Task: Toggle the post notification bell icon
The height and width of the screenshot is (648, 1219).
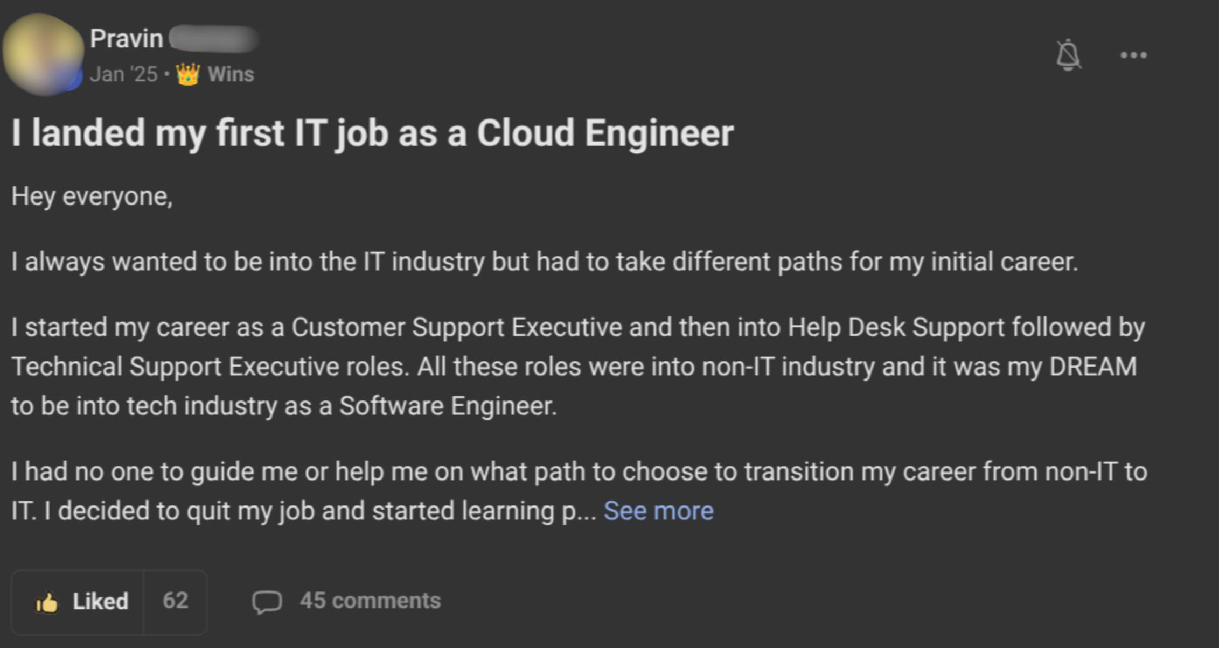Action: [x=1068, y=55]
